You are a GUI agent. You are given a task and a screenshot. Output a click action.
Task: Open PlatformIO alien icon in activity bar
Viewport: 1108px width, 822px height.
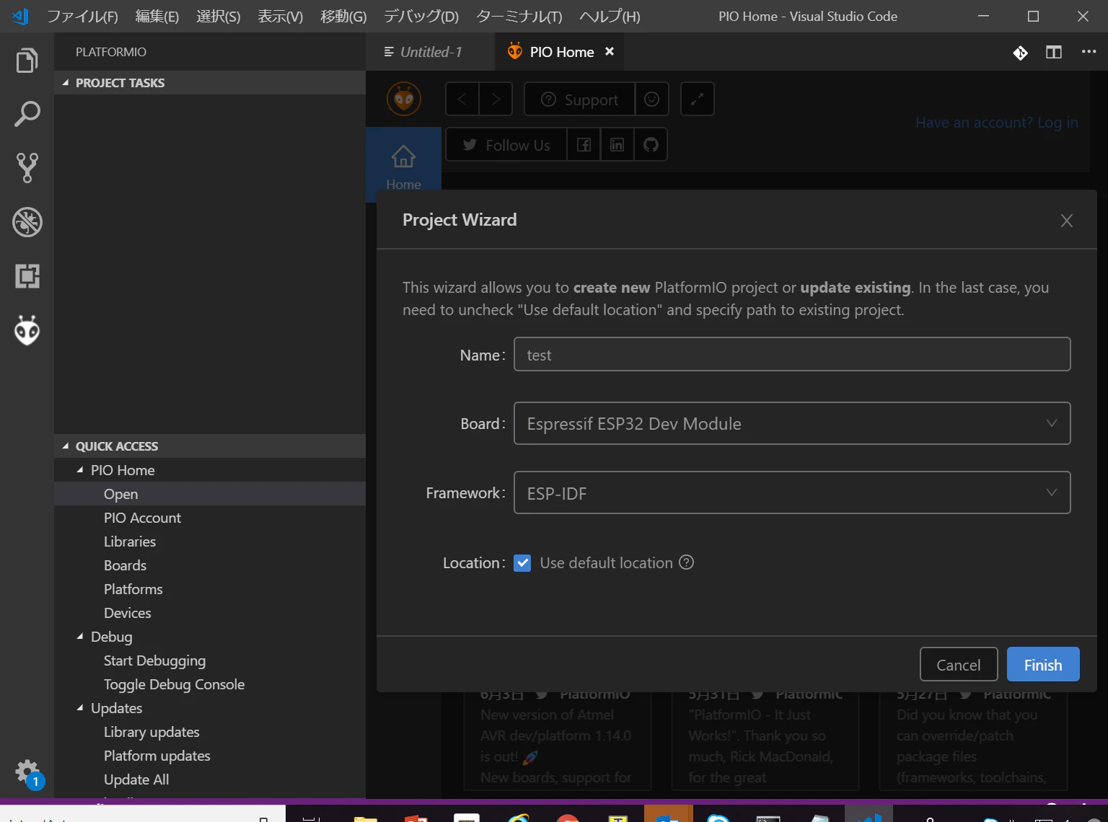pyautogui.click(x=27, y=330)
